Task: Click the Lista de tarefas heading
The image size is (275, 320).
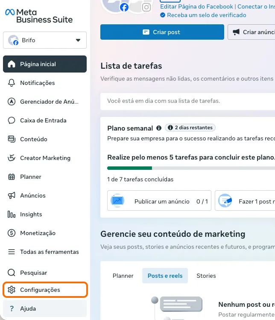Action: 131,66
